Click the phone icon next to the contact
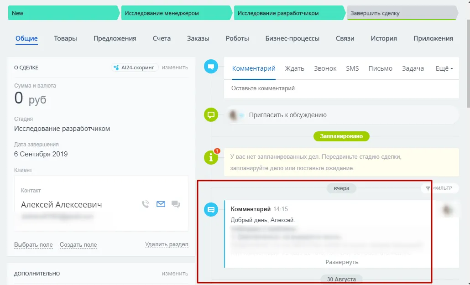The image size is (470, 285). click(146, 204)
